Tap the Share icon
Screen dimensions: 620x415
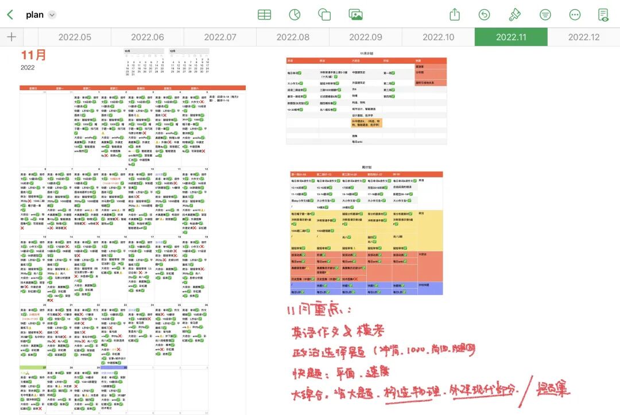[x=455, y=15]
